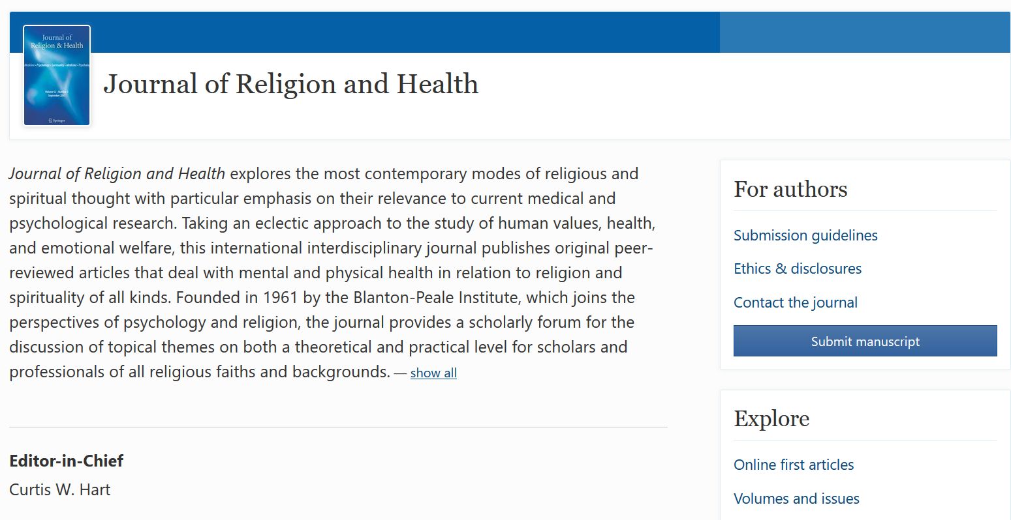
Task: Click the Journal of Religion and Health cover thumbnail
Action: 57,76
